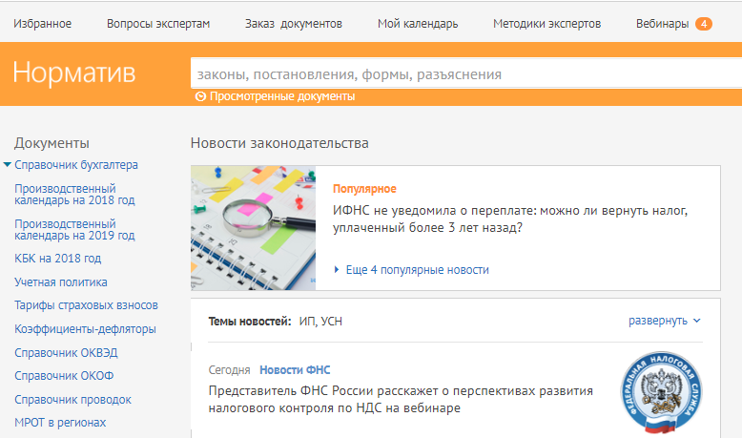Open Справочник проводок

(72, 400)
